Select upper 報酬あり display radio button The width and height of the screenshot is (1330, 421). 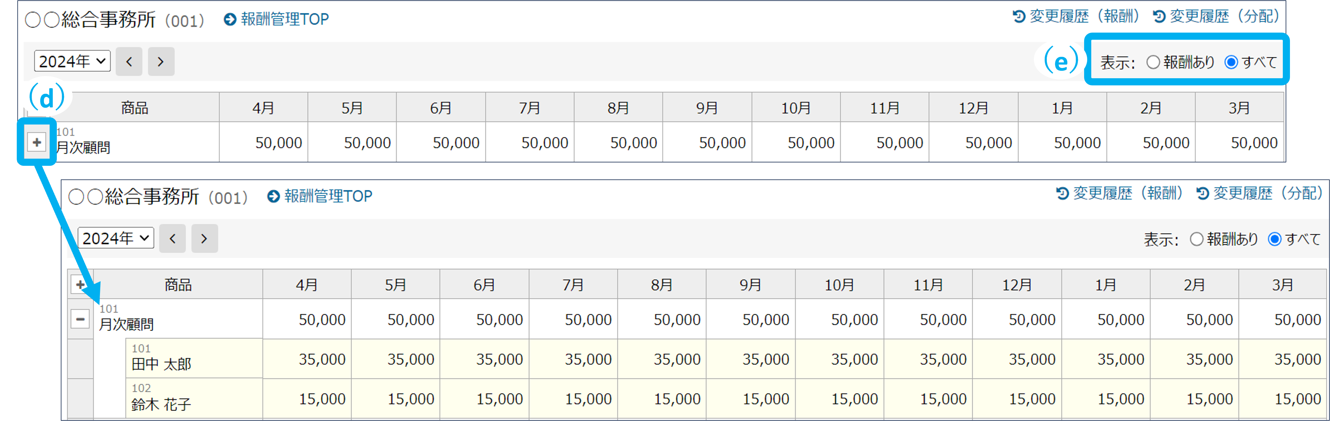point(1153,62)
